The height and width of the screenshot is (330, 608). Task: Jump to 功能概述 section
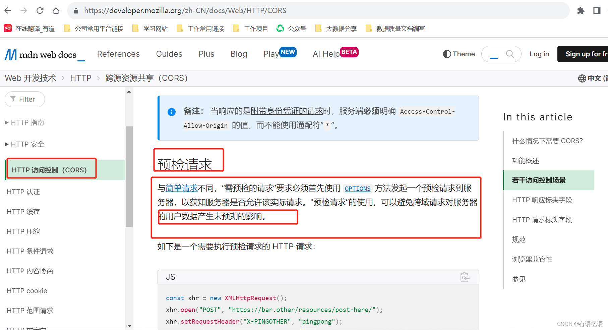pyautogui.click(x=526, y=161)
